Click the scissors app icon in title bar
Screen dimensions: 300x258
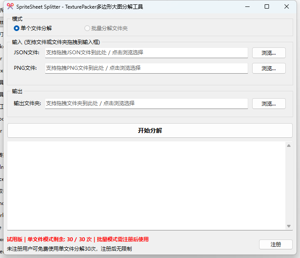(x=10, y=6)
